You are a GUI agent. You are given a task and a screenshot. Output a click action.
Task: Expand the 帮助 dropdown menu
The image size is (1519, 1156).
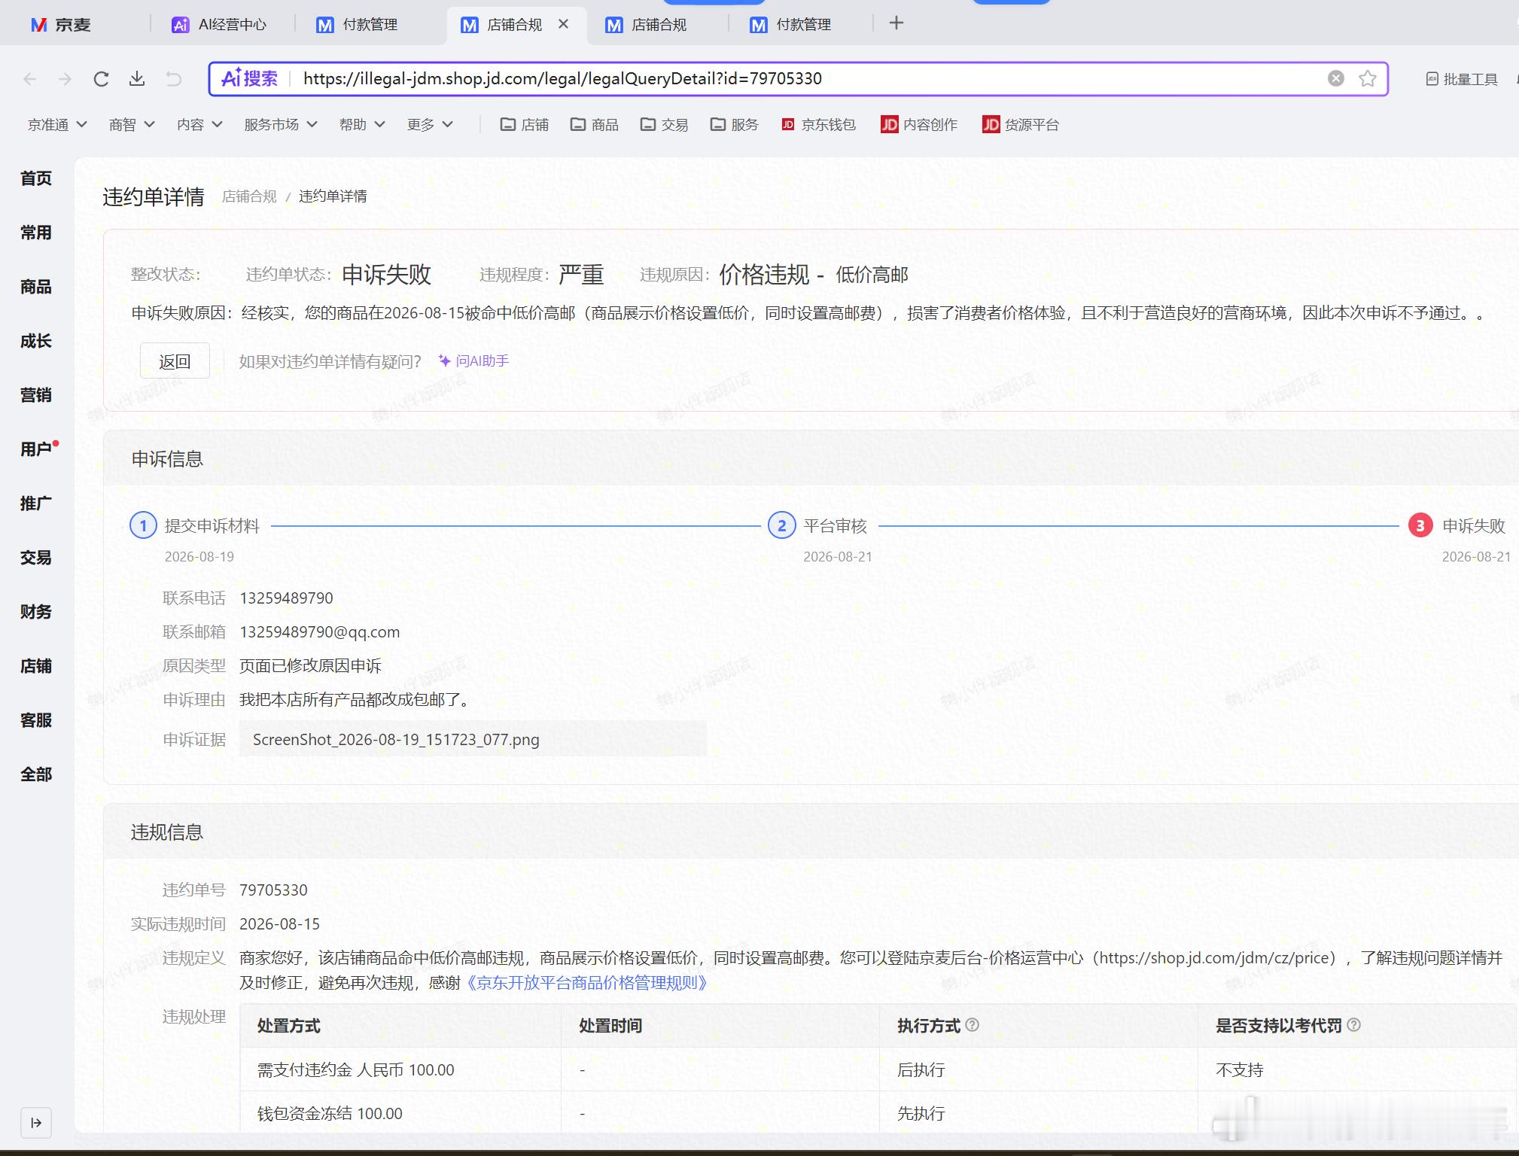(362, 124)
